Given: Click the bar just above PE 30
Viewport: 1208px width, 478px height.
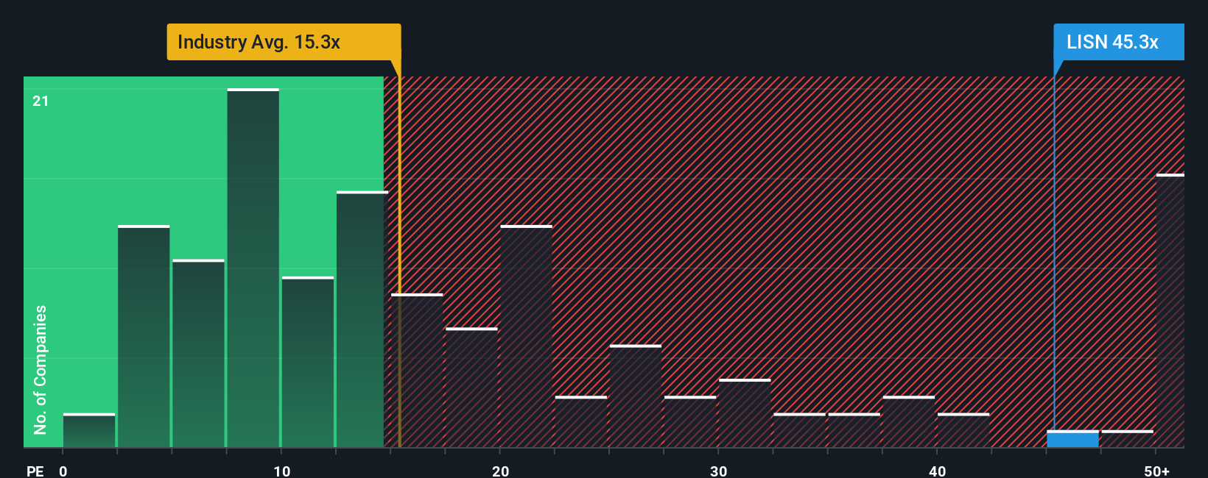Looking at the screenshot, I should (745, 413).
